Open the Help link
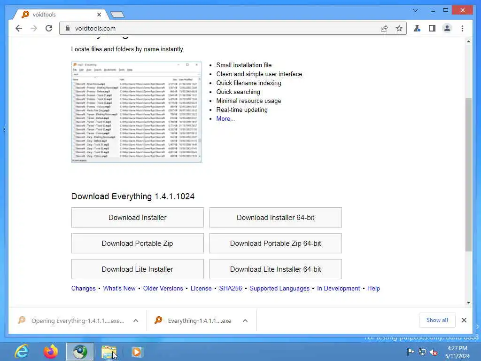 (373, 288)
